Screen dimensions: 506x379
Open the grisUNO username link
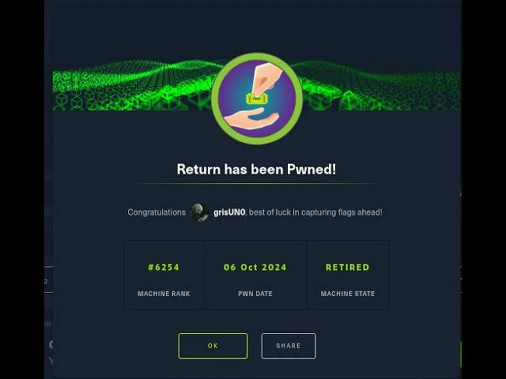pos(229,212)
